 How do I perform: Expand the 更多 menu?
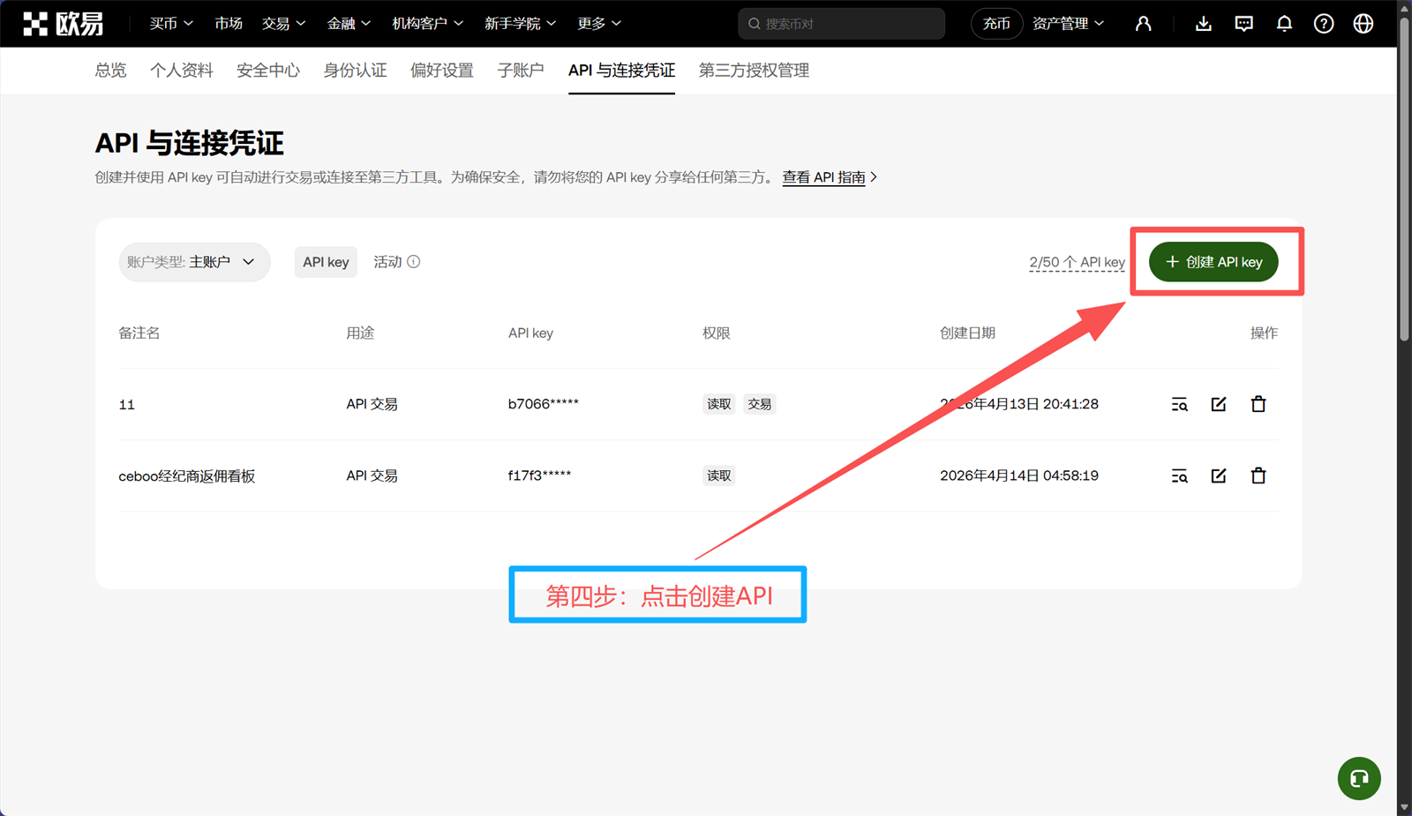599,24
